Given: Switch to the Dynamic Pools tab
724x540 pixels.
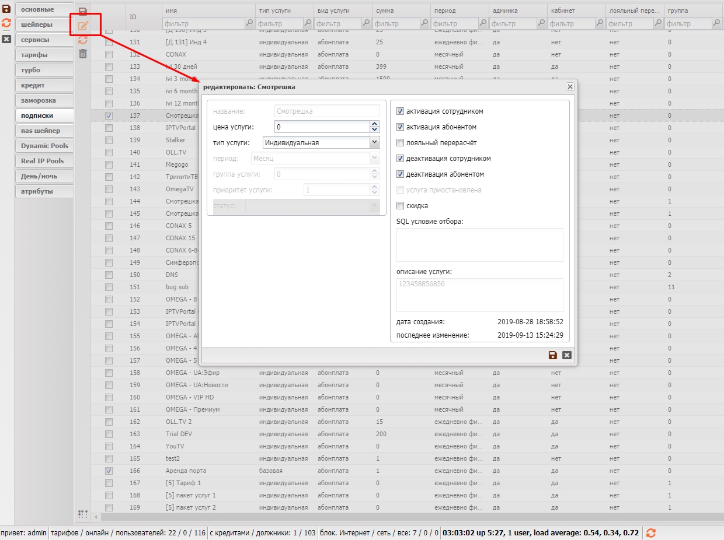Looking at the screenshot, I should [44, 146].
